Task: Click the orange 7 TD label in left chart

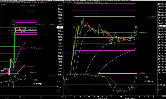Action: [x=35, y=80]
